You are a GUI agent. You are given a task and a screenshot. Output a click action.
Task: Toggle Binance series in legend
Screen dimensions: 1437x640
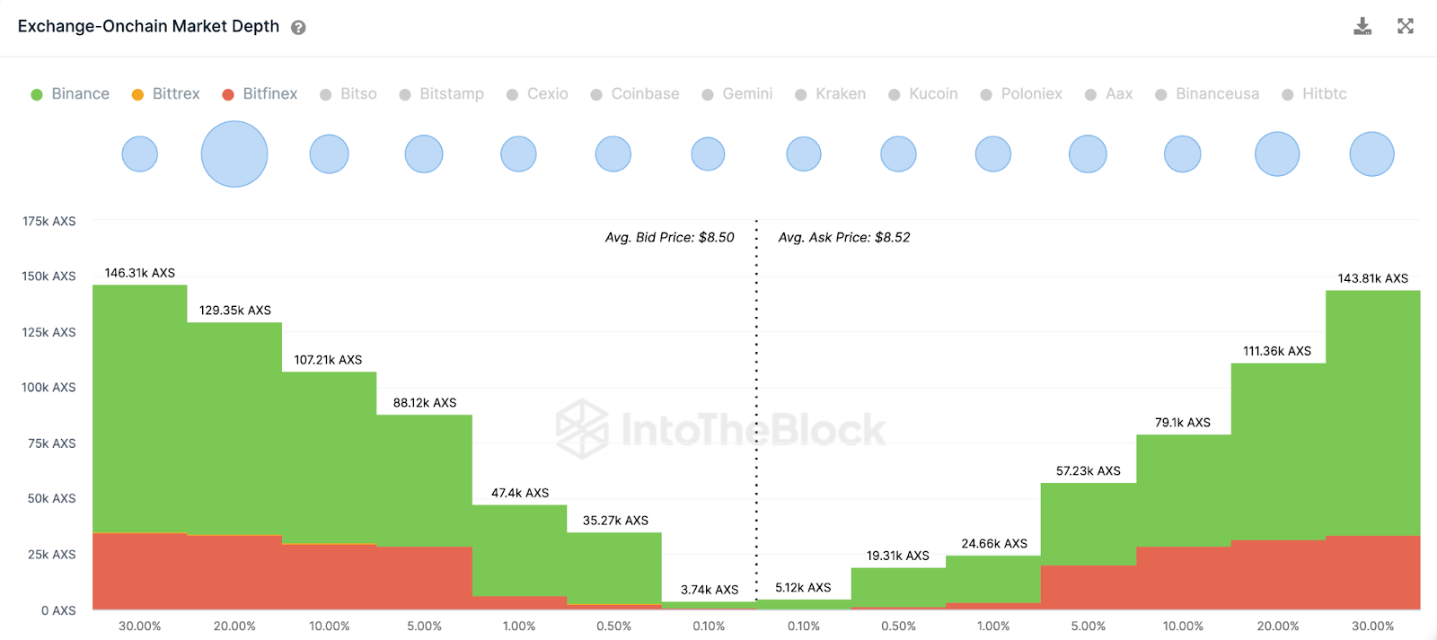point(70,94)
